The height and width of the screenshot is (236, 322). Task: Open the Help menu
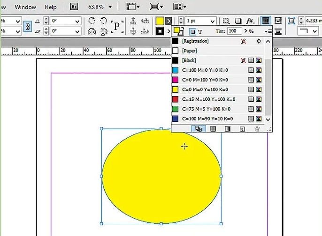50,7
